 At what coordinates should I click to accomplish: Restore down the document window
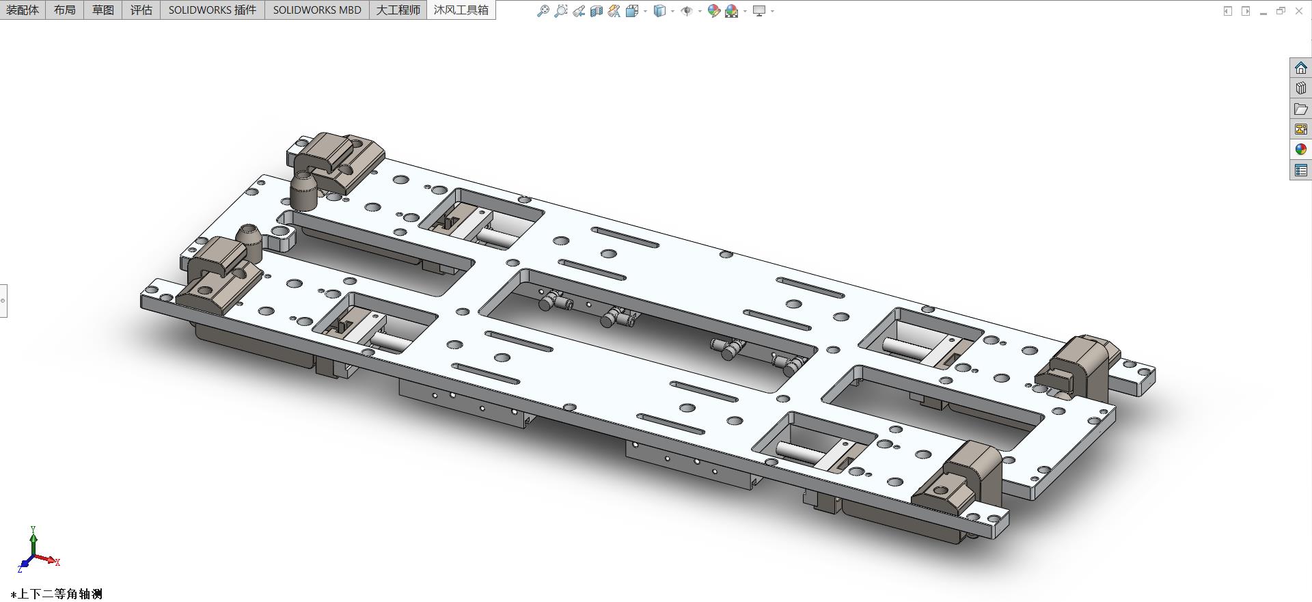pyautogui.click(x=1281, y=11)
